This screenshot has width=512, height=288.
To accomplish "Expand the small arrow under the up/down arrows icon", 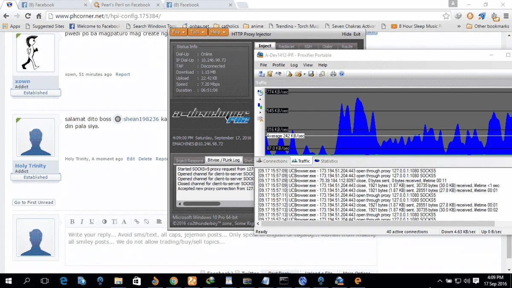I will (260, 112).
